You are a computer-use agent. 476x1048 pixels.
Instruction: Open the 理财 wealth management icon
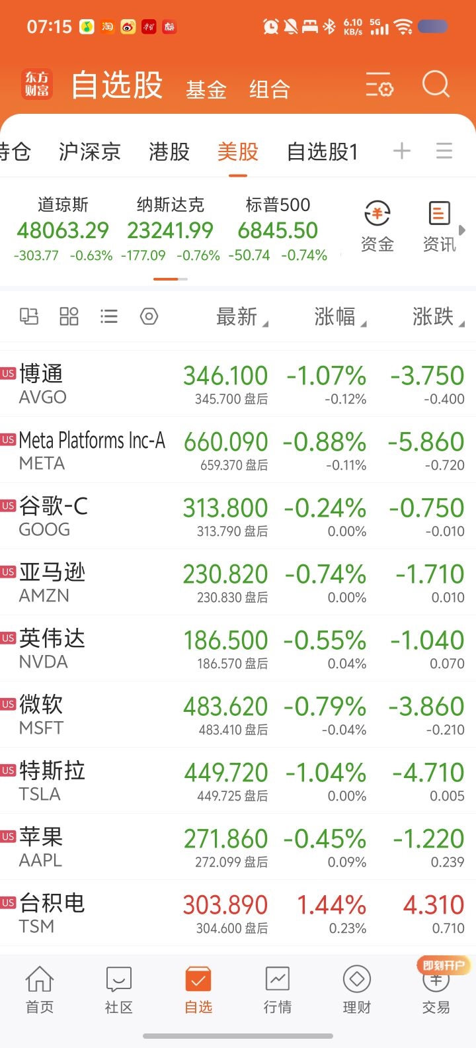click(357, 990)
